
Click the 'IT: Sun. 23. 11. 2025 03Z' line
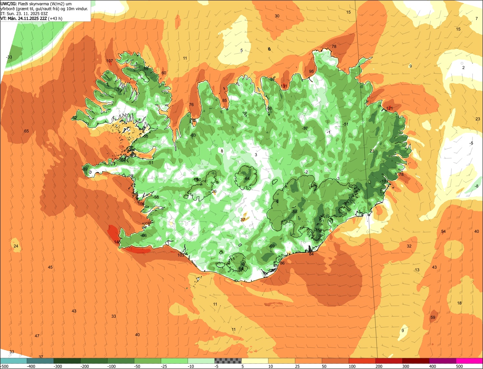24,13
